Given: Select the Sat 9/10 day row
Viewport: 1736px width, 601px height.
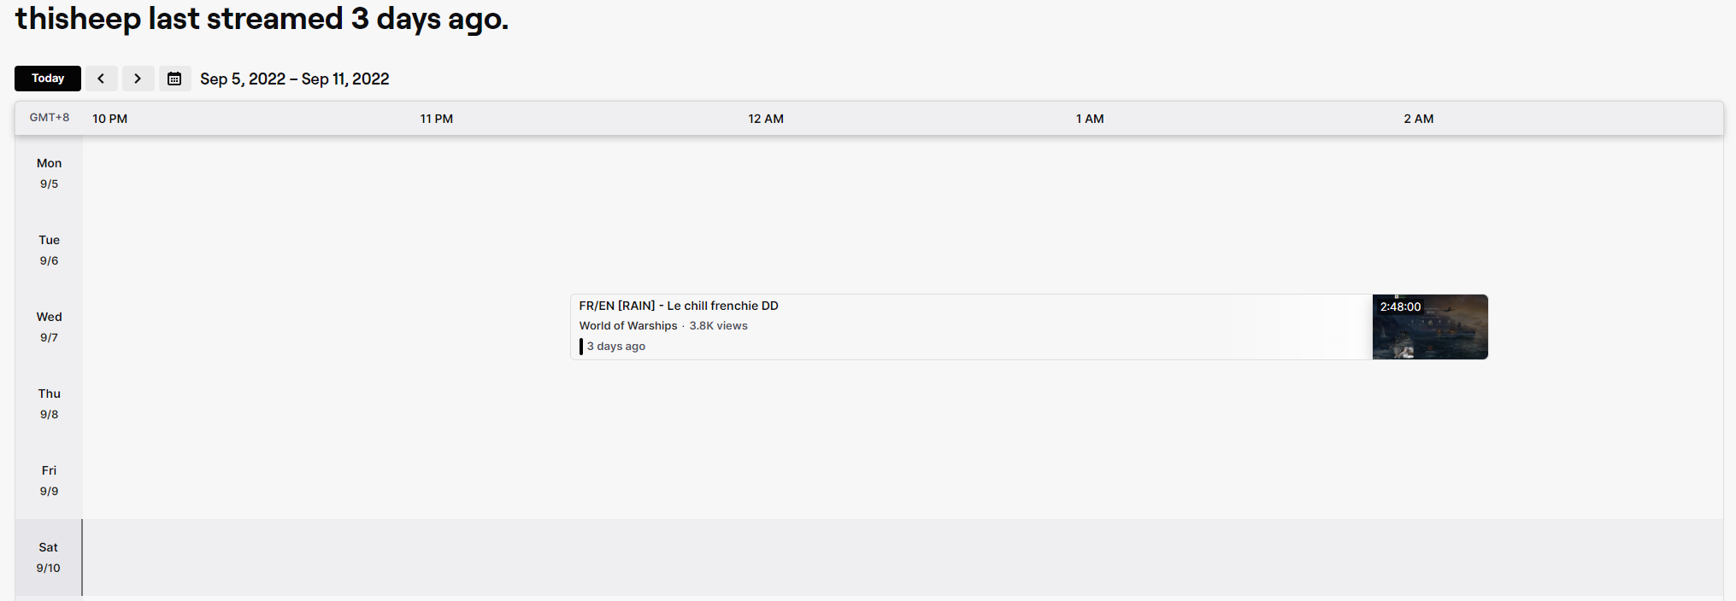Looking at the screenshot, I should [48, 557].
